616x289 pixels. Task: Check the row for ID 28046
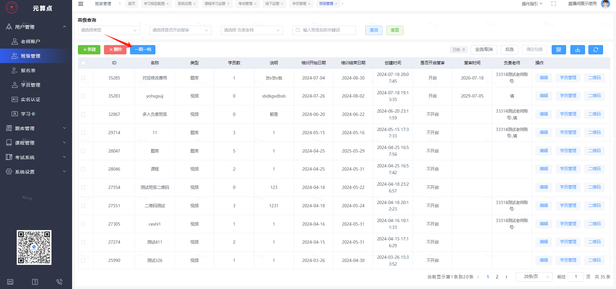tap(83, 169)
